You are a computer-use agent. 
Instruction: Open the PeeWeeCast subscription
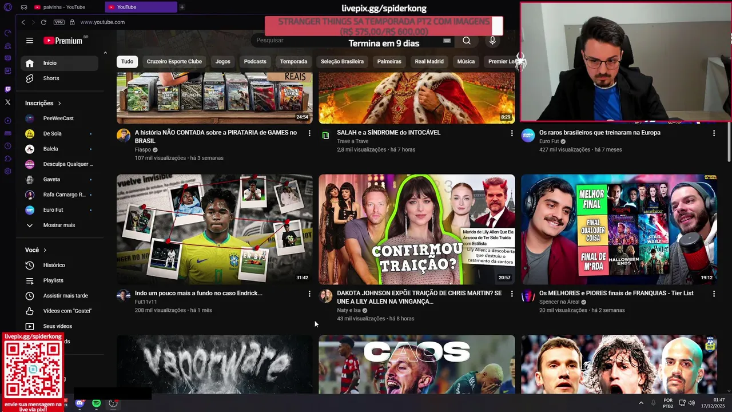coord(59,118)
